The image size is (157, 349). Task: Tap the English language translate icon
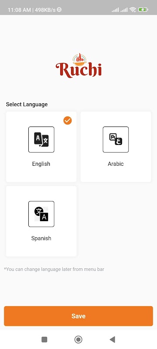point(41,140)
